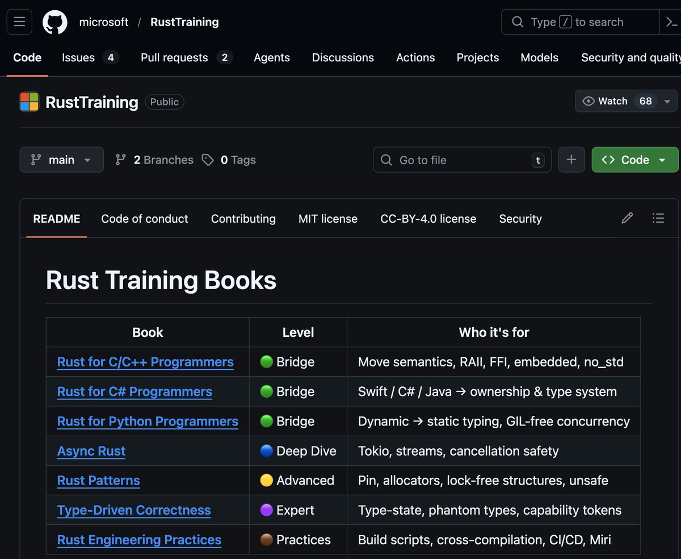Open the Type-Driven Correctness link
681x559 pixels.
click(x=134, y=510)
